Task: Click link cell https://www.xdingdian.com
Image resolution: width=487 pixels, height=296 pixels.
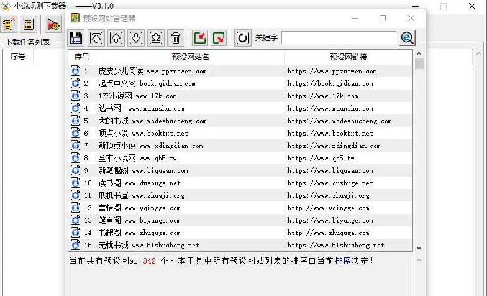Action: [334, 146]
